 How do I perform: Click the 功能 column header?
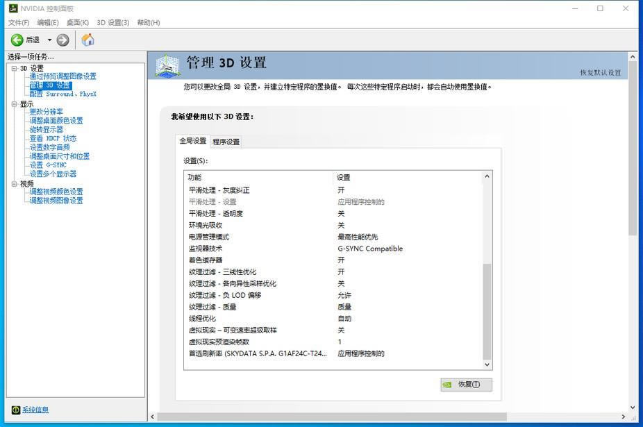coord(258,178)
